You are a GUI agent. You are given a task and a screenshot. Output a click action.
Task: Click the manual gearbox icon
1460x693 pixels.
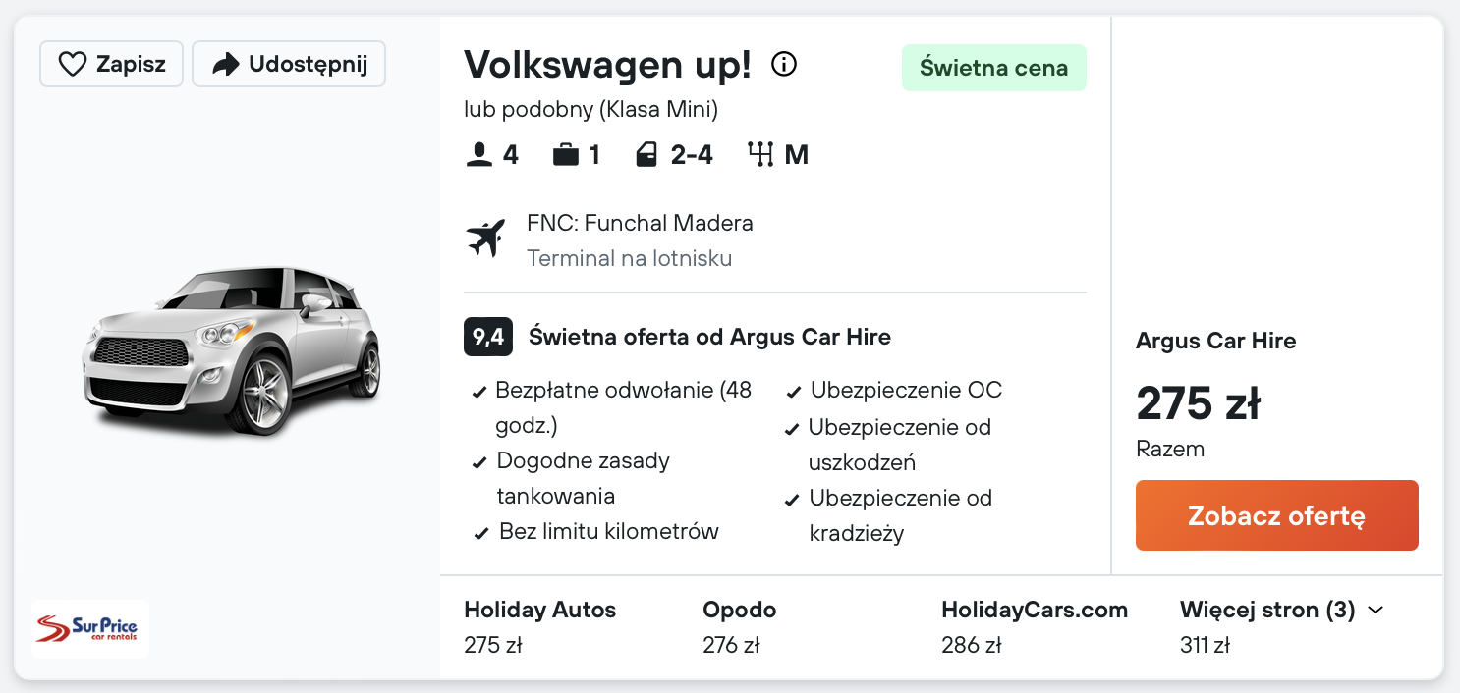[x=761, y=155]
